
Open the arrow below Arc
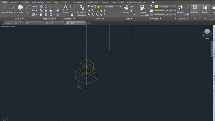(28, 14)
